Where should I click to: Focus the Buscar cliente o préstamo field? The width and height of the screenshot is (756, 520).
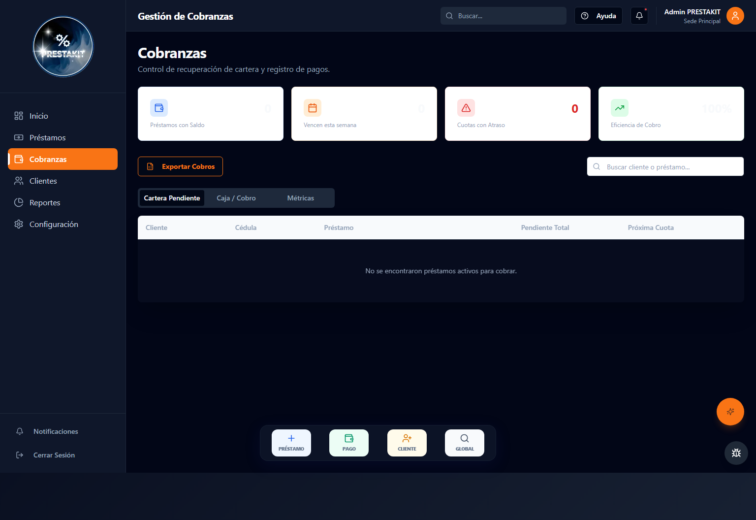[x=665, y=166]
